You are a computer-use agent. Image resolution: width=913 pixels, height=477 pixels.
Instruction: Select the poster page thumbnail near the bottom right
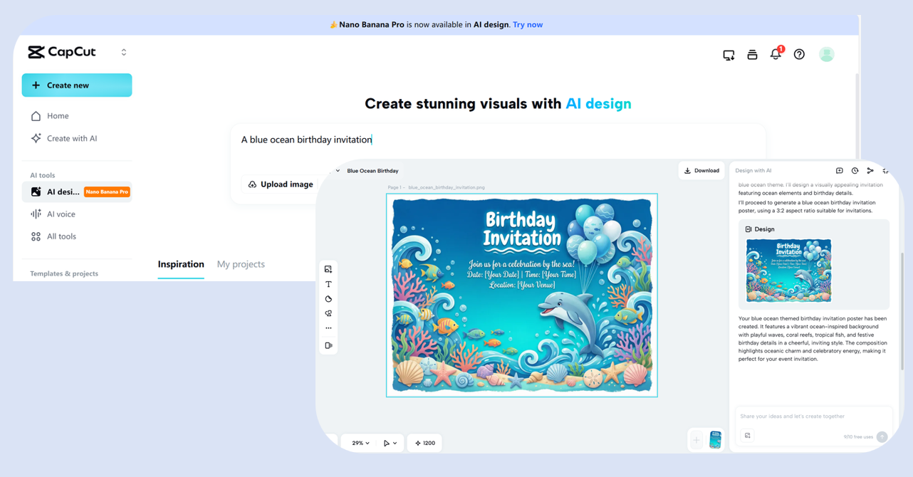(714, 439)
